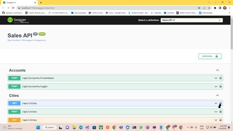Screen dimensions: 233x131
Task: Open the Microsoft Store from the taskbar
Action: click(x=94, y=127)
